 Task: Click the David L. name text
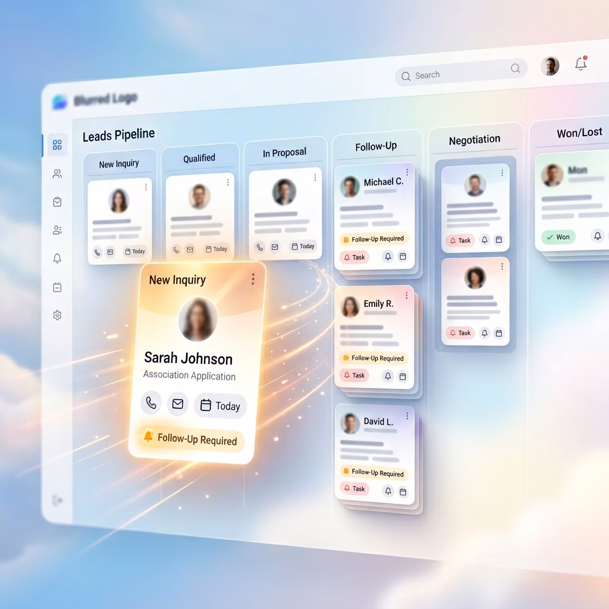click(x=378, y=422)
